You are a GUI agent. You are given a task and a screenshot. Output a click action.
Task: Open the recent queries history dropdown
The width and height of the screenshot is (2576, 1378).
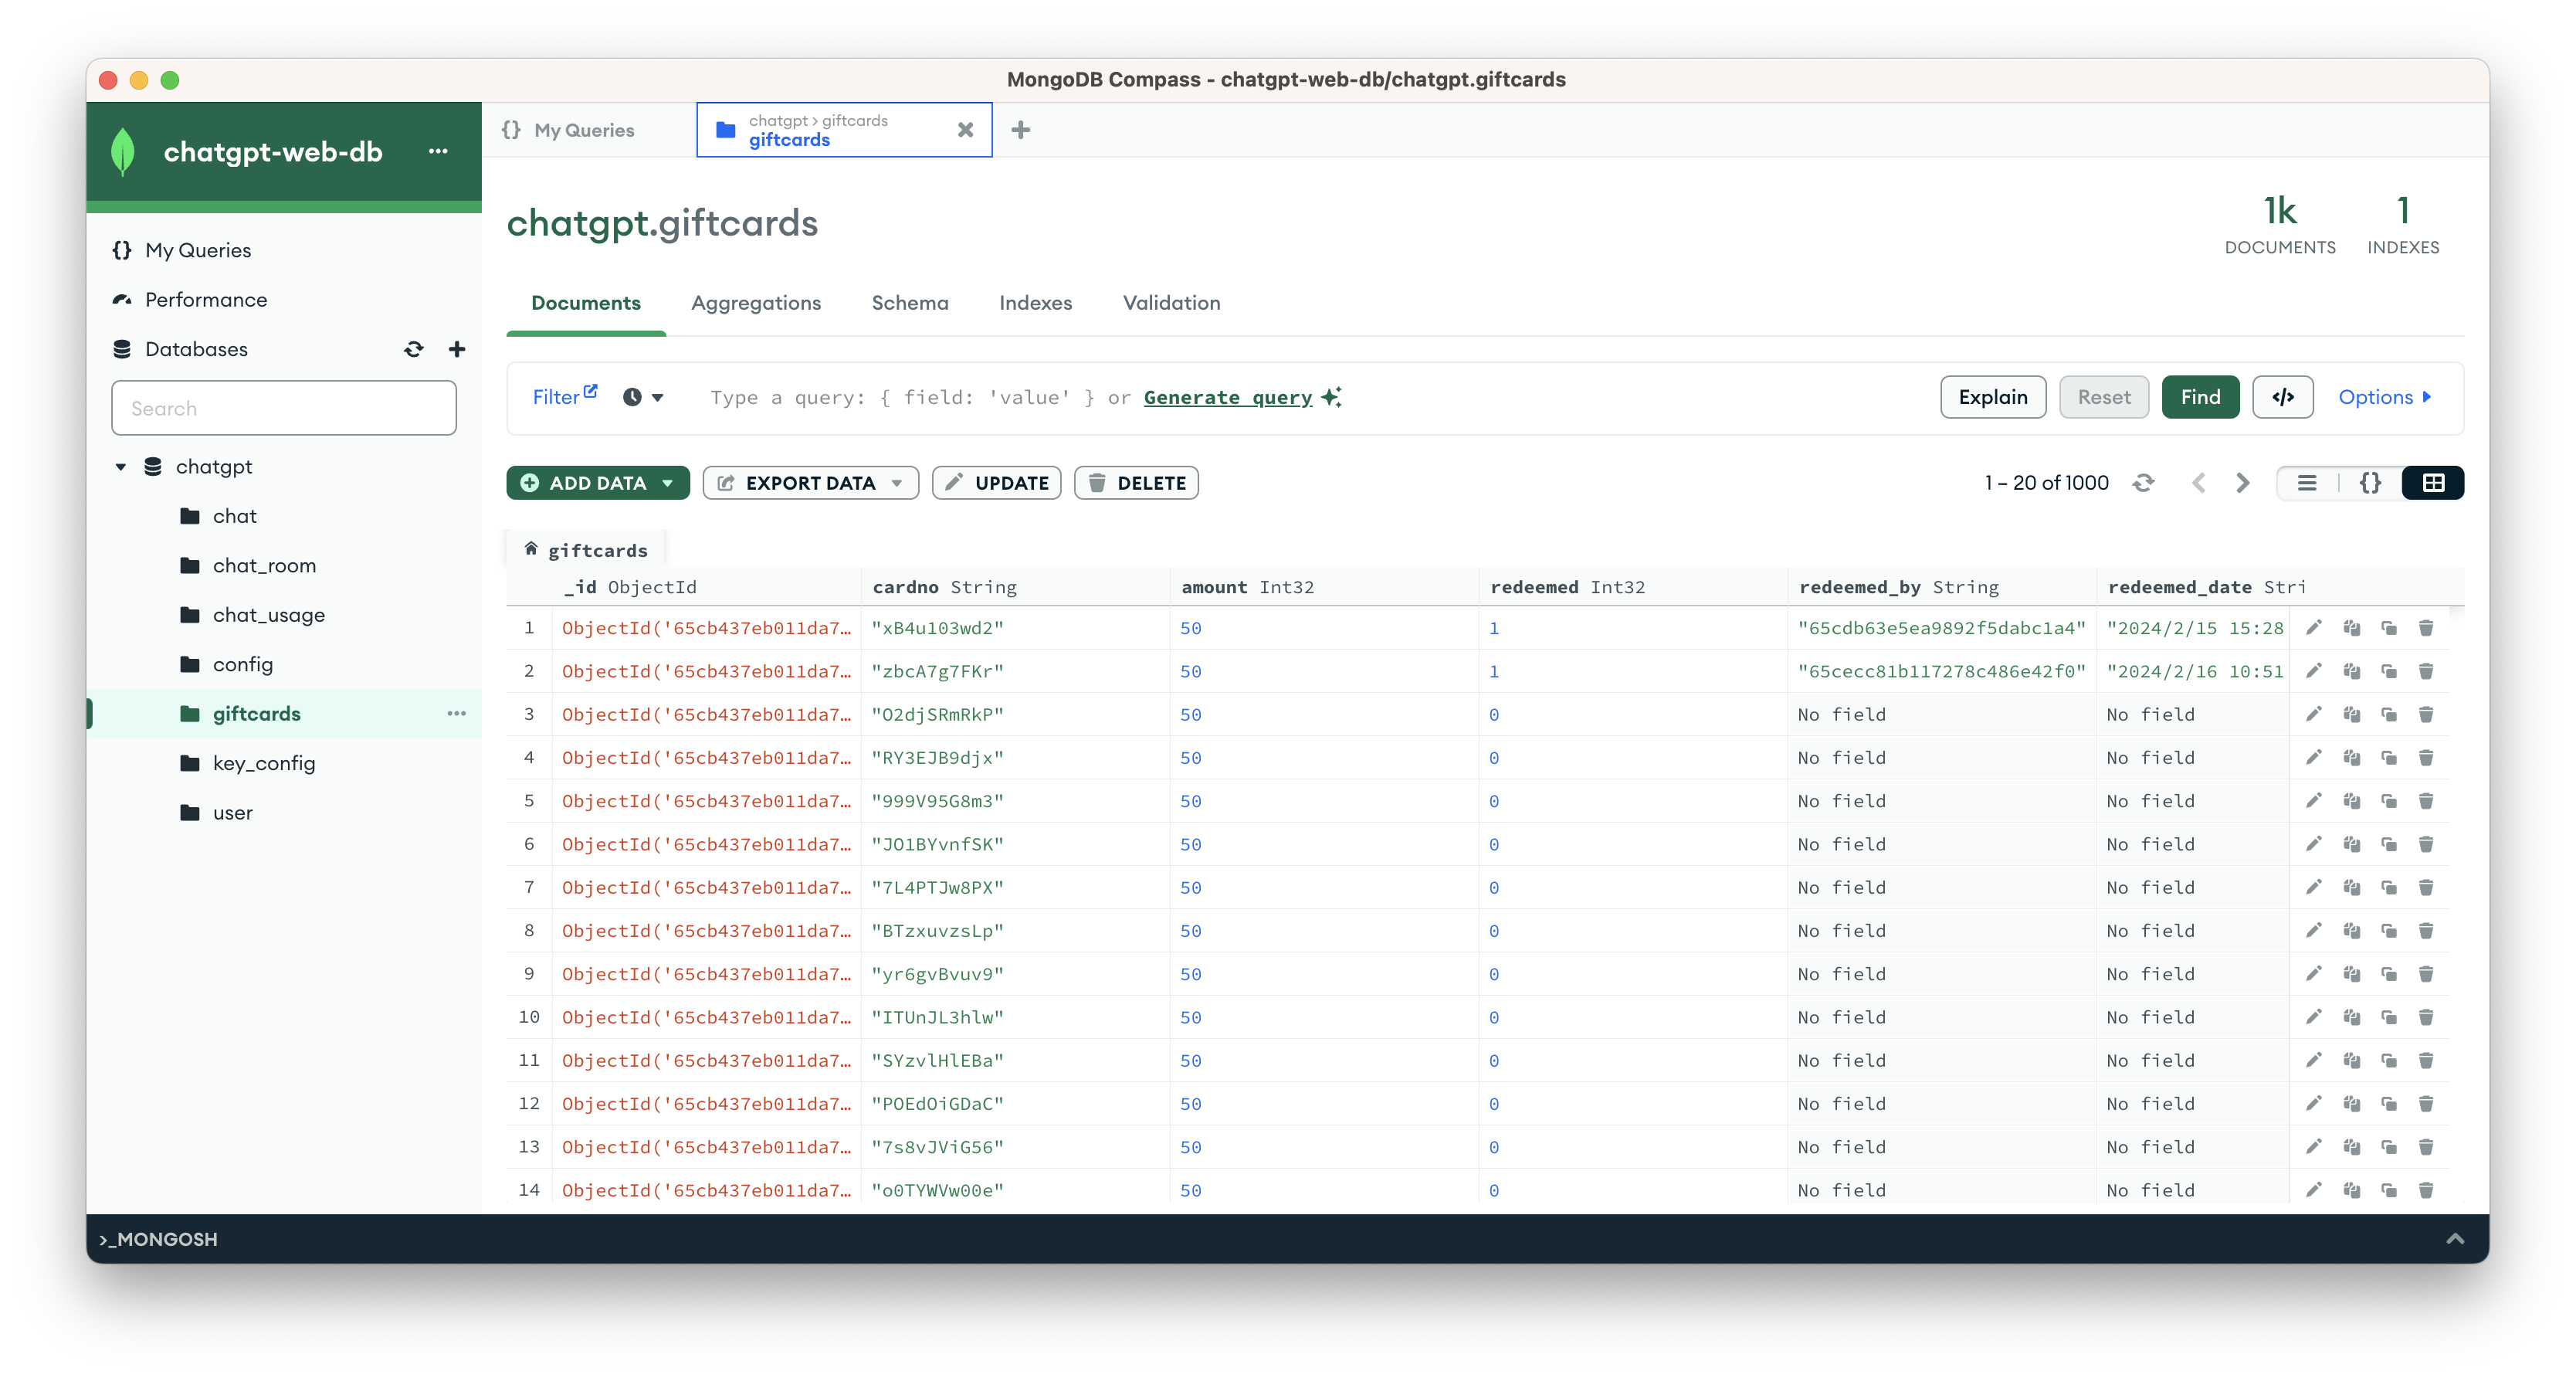coord(642,397)
